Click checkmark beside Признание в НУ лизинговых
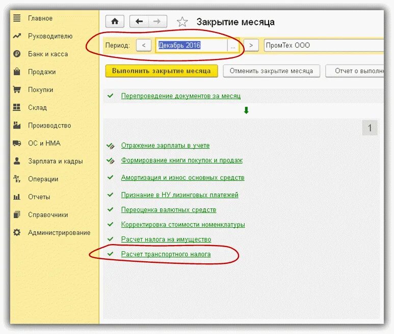This screenshot has height=334, width=394. pos(110,195)
